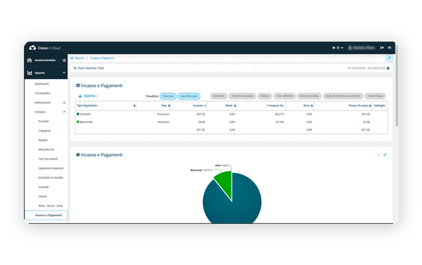Minimize the chart panel with minus icon

[x=379, y=154]
